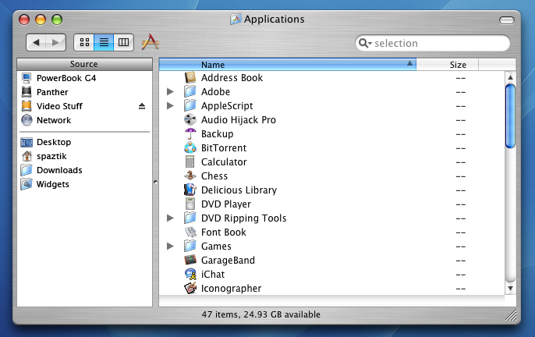
Task: Select the GarageBand app icon
Action: click(x=190, y=261)
